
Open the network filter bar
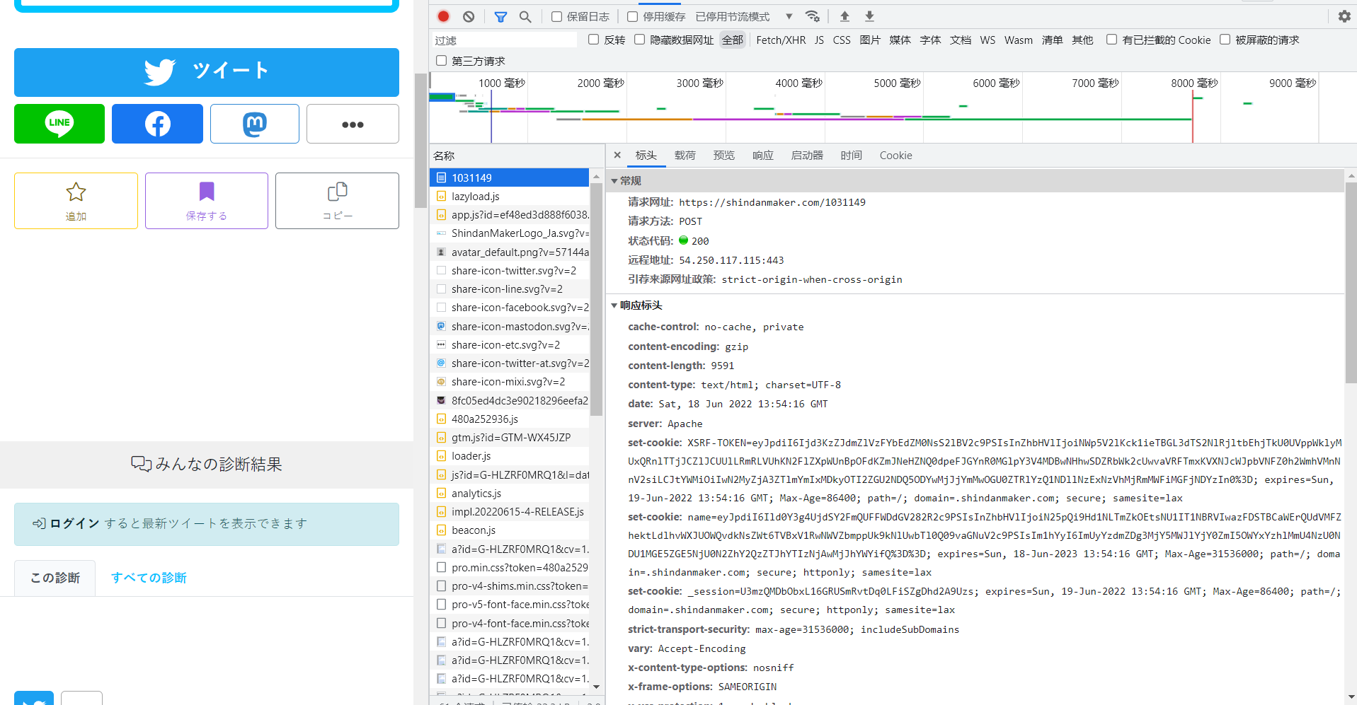click(500, 16)
